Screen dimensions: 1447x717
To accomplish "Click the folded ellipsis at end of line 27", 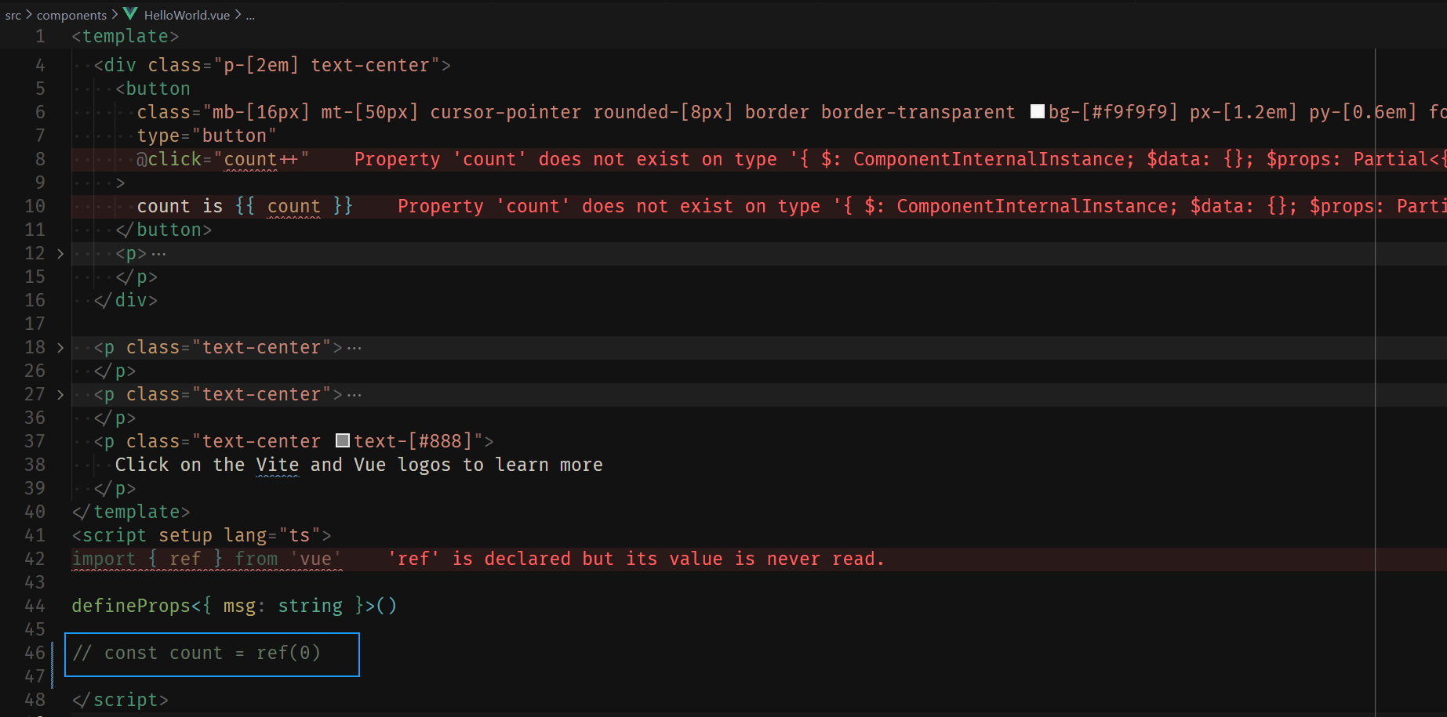I will coord(354,395).
